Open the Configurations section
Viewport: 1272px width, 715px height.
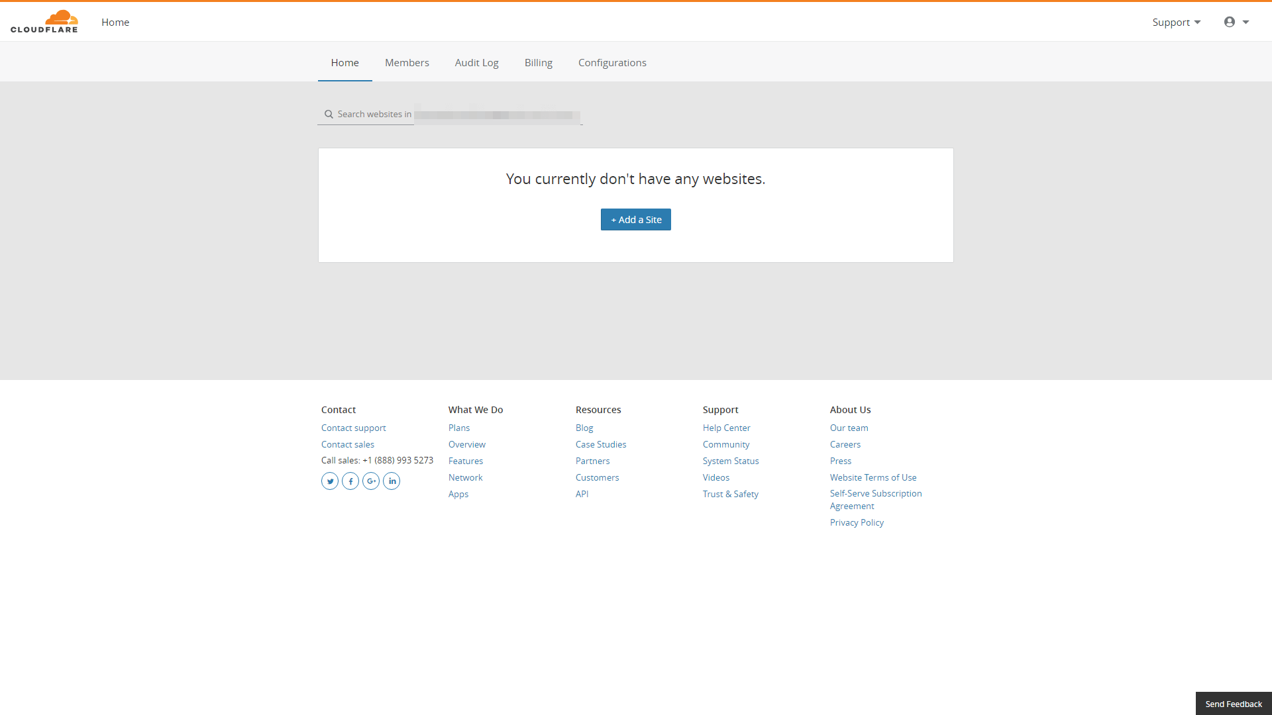612,62
